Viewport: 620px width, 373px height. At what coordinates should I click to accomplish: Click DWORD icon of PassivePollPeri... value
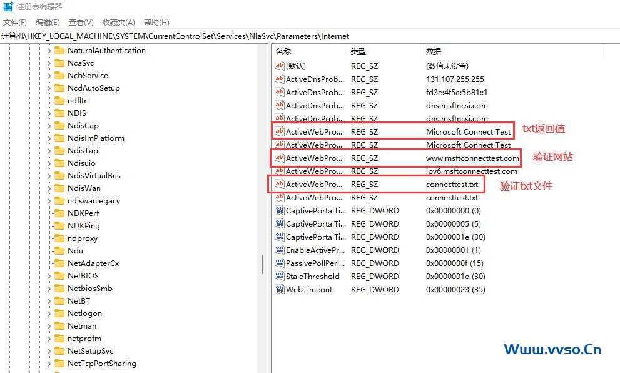click(280, 263)
